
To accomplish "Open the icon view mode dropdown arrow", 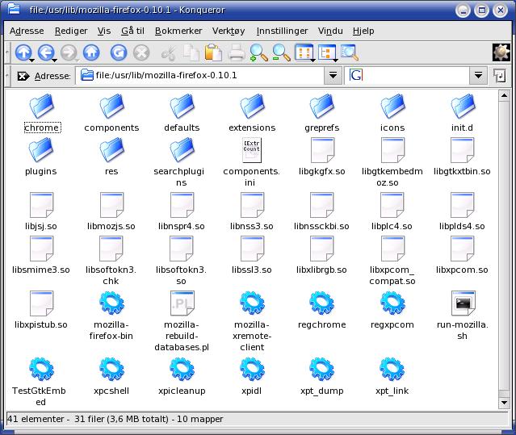I will click(x=313, y=61).
